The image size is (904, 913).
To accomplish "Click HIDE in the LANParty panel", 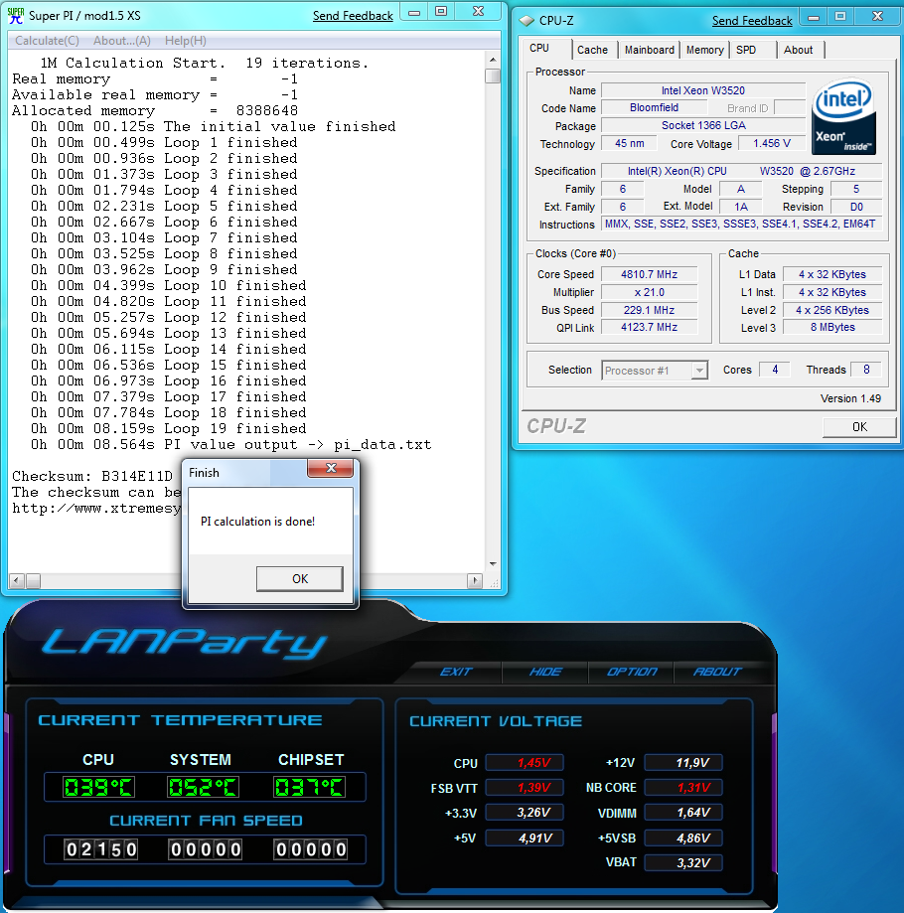I will pyautogui.click(x=545, y=672).
